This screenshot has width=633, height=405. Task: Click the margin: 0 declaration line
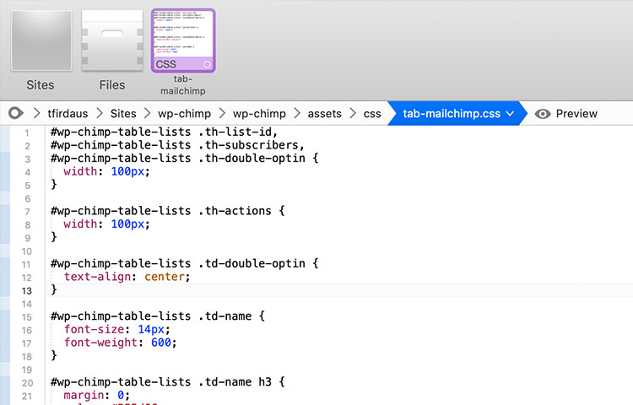click(91, 395)
